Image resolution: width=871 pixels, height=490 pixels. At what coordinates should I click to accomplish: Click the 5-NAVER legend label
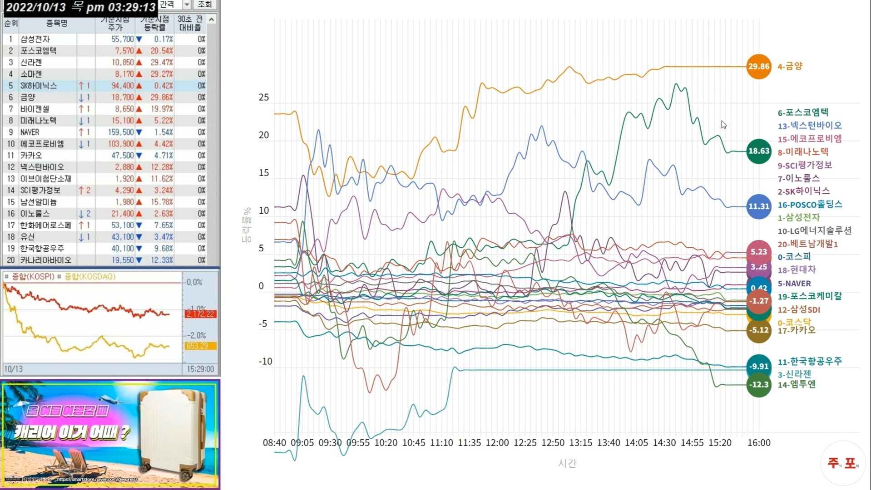click(794, 284)
